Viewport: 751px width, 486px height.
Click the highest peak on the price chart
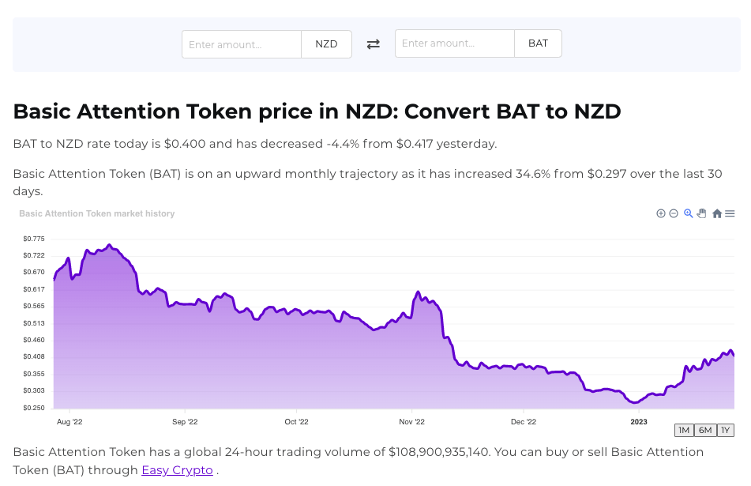pyautogui.click(x=109, y=243)
